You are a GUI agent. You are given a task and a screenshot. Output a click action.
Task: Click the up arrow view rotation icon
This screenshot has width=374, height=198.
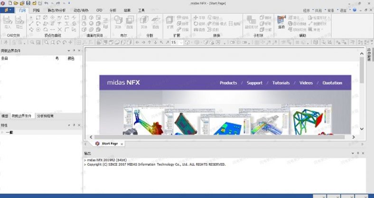[x=150, y=42]
